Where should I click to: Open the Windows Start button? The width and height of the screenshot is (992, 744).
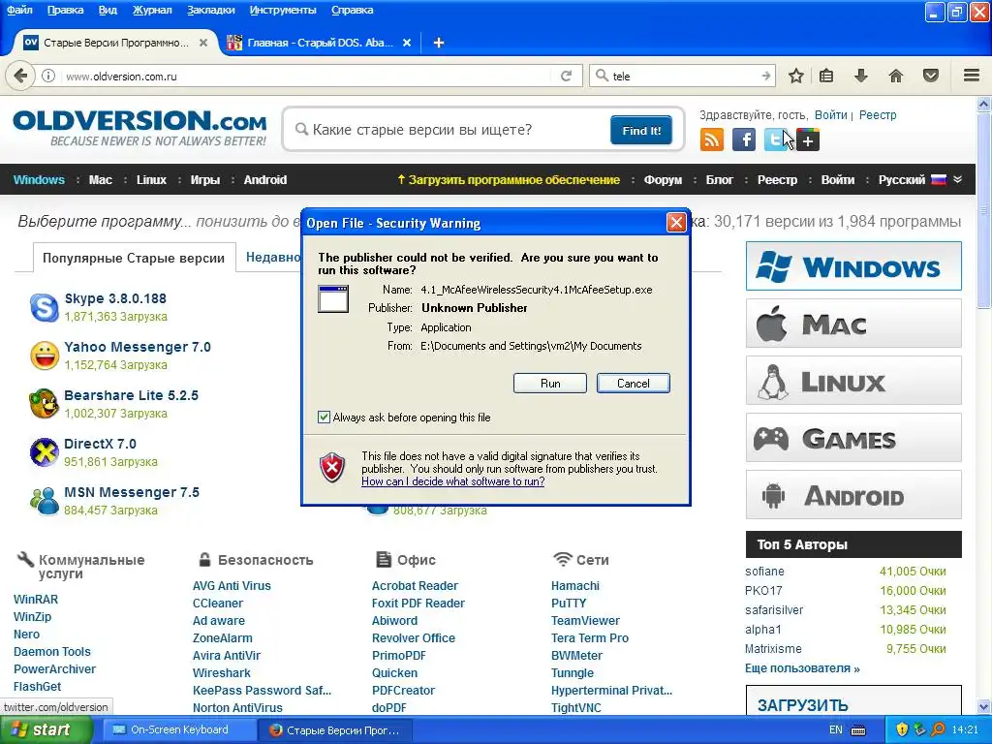click(46, 730)
